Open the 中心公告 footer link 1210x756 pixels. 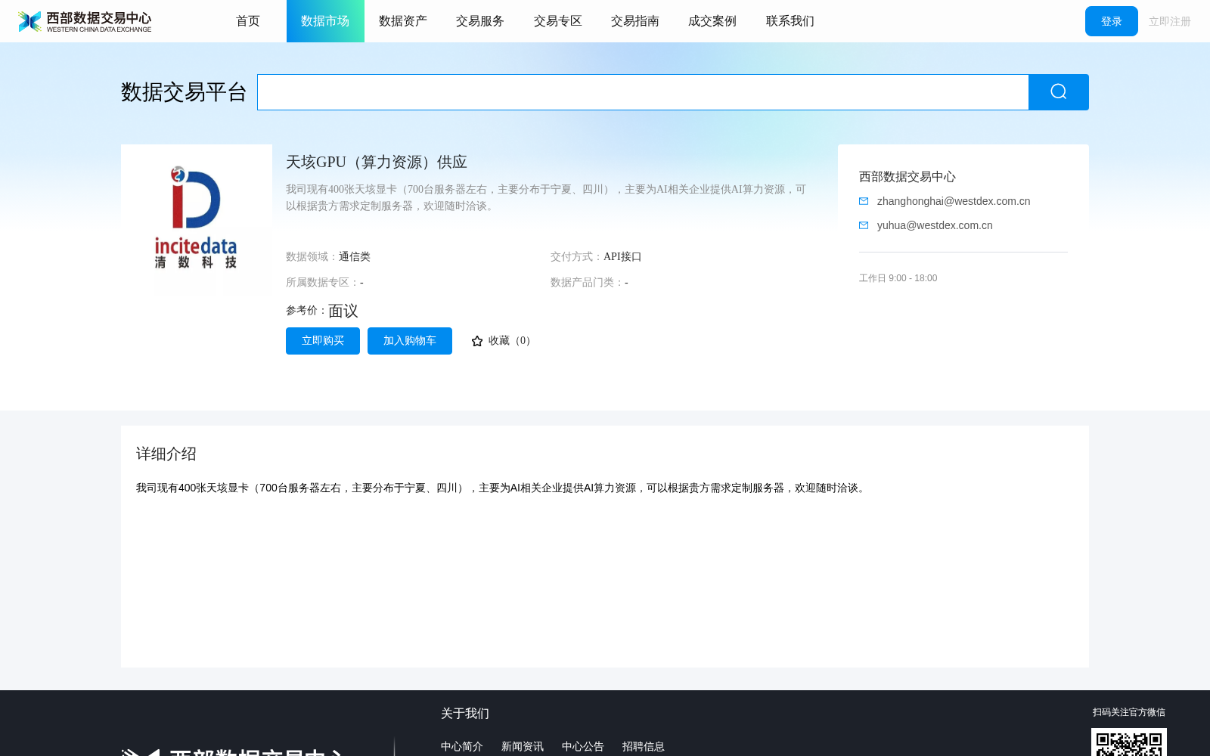(x=583, y=746)
